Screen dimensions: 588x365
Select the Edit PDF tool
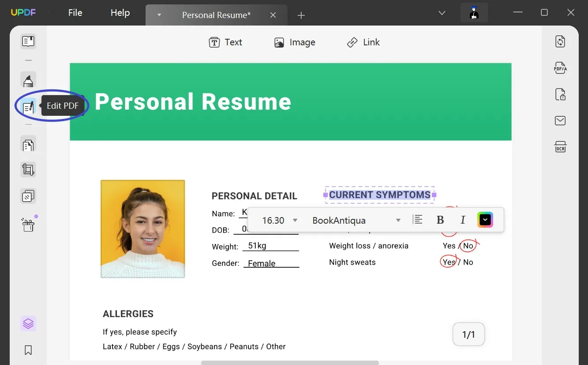[x=28, y=107]
